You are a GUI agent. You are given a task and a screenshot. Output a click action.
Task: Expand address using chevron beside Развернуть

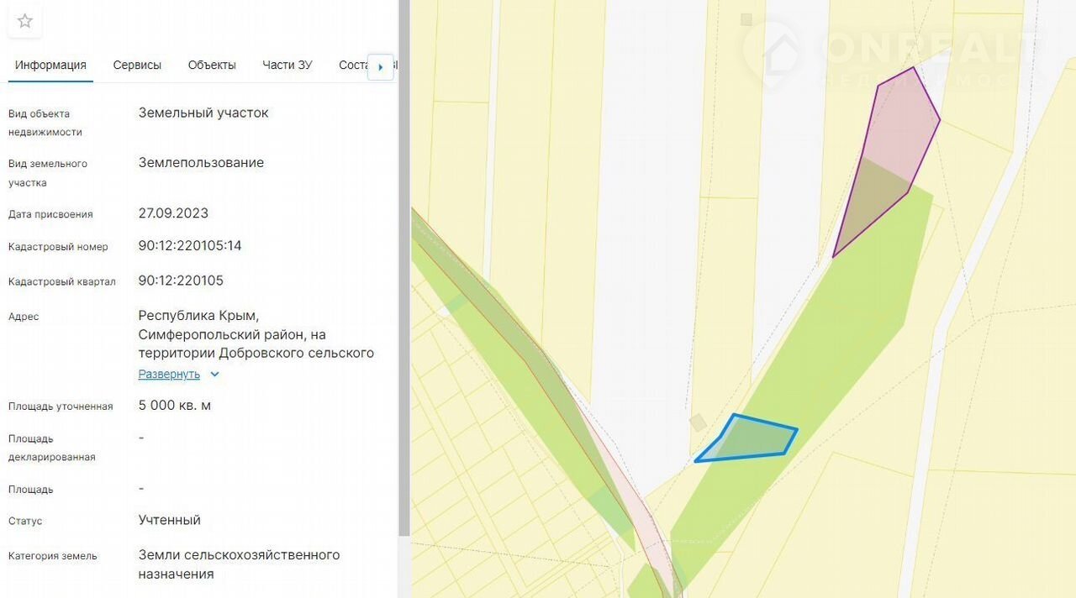(x=214, y=375)
